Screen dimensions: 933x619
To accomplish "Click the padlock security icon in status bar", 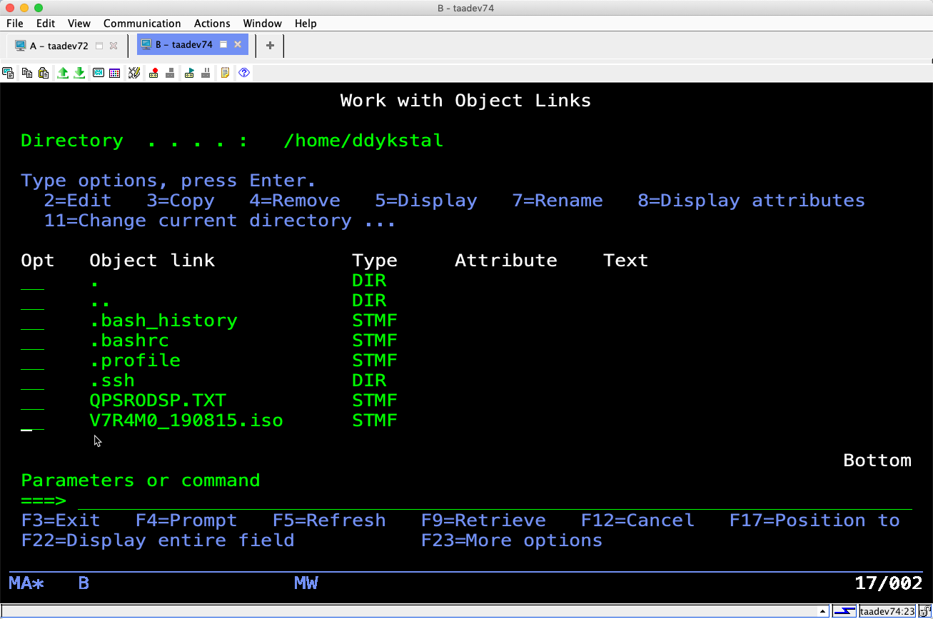I will [x=924, y=611].
